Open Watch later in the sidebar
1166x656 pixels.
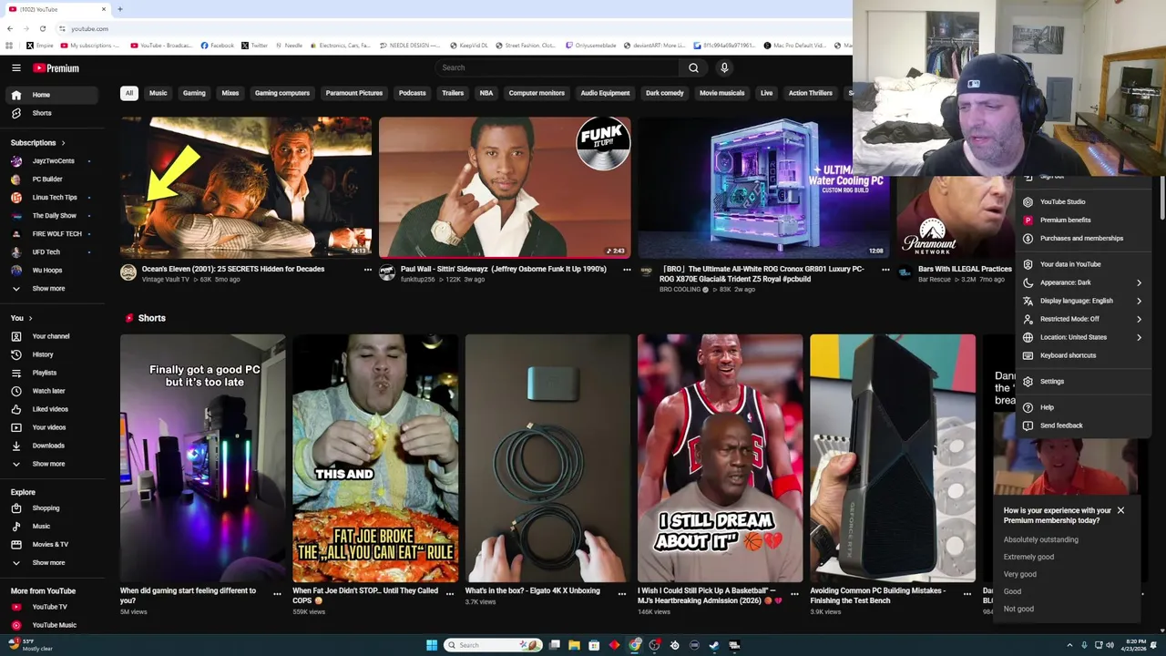click(51, 391)
